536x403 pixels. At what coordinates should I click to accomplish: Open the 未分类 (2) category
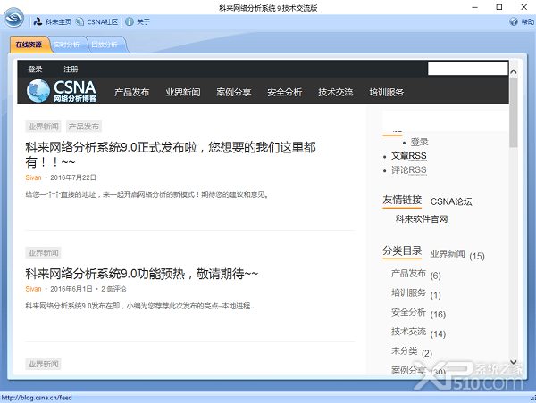coord(405,350)
